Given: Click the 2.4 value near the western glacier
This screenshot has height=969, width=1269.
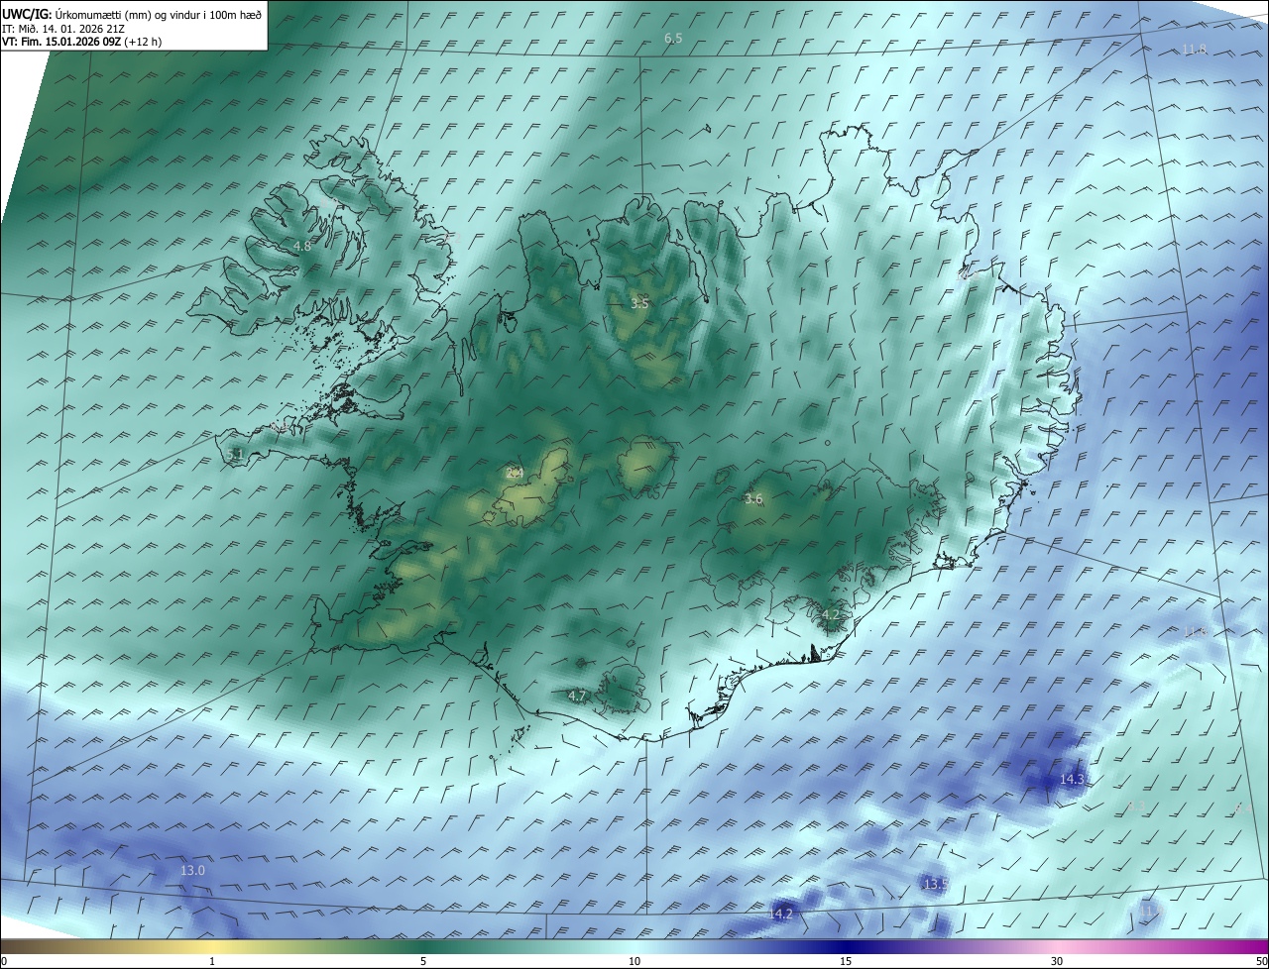Looking at the screenshot, I should [515, 474].
